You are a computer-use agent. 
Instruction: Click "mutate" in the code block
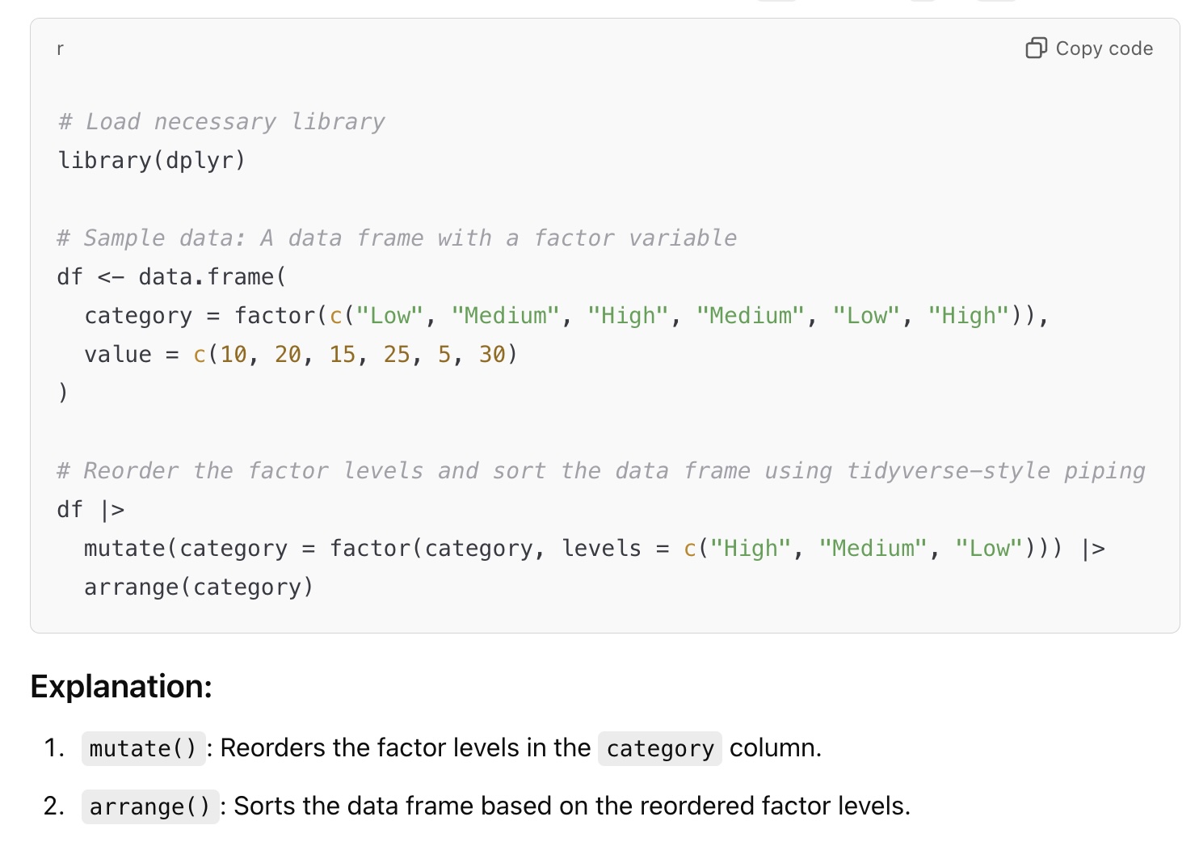[124, 549]
